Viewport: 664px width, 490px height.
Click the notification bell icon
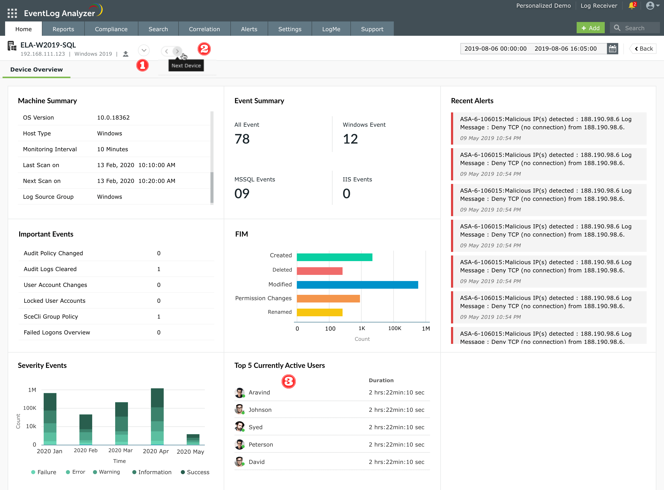pyautogui.click(x=631, y=6)
